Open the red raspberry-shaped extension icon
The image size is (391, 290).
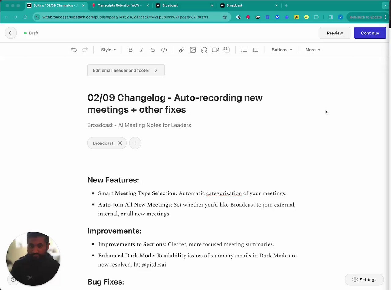point(248,17)
